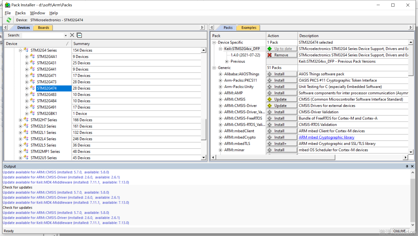Expand the STM32G474 device node

pyautogui.click(x=27, y=88)
